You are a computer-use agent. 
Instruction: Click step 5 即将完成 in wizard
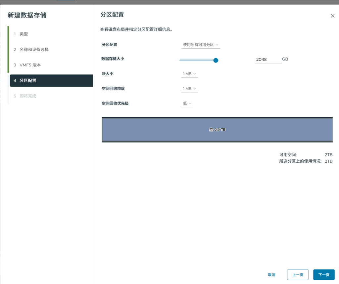[x=28, y=96]
